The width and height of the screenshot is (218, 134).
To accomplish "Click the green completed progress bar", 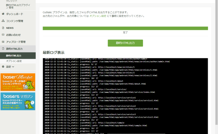I will (x=125, y=28).
